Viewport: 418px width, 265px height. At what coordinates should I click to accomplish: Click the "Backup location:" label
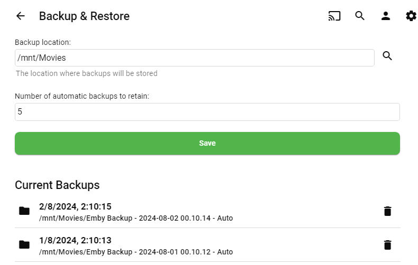43,42
